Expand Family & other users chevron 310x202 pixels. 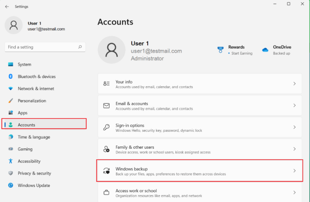click(x=294, y=149)
